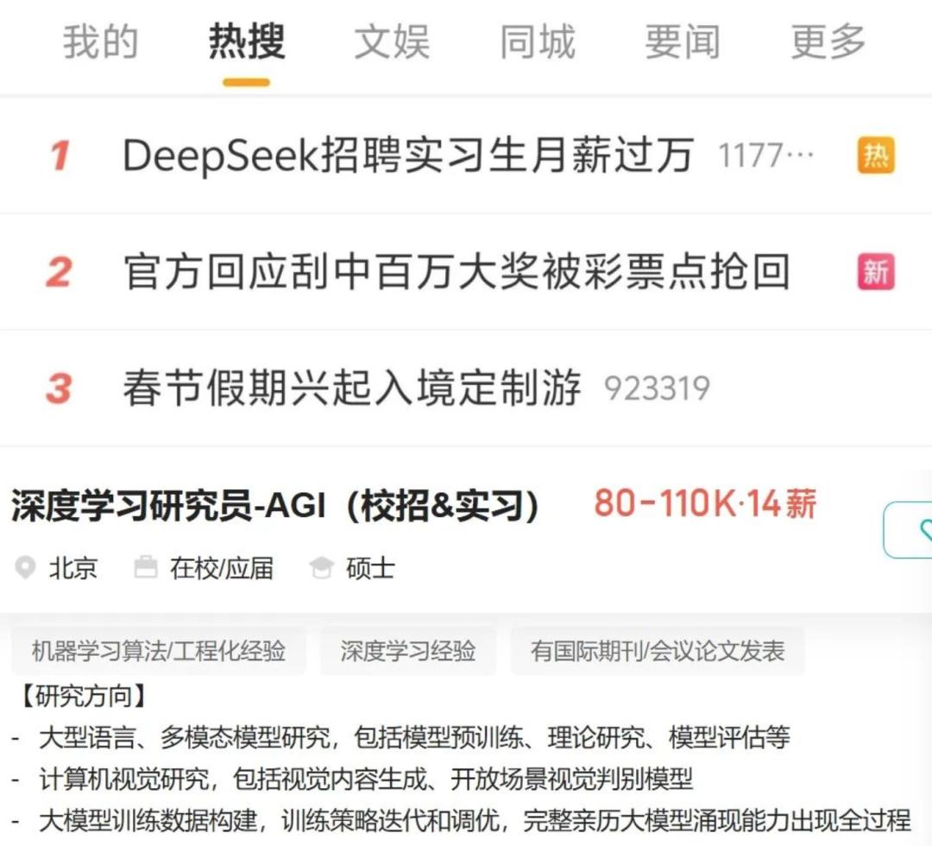Click the text 在校/应届

[x=221, y=568]
